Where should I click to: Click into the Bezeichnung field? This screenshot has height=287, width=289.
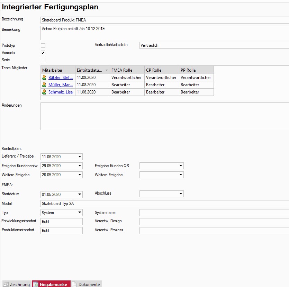[165, 20]
